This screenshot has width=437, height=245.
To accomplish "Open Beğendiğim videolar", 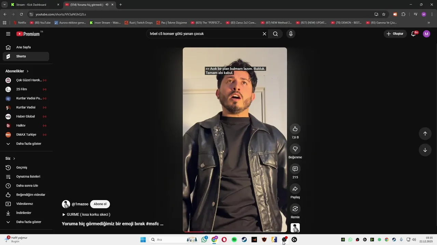I will (x=26, y=195).
